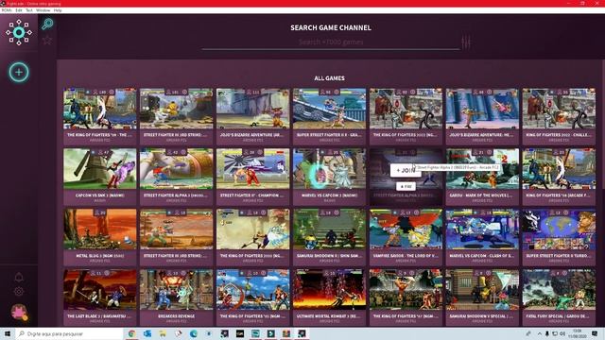Open King of Fighters 2002 Challenge thumbnail
The width and height of the screenshot is (605, 340).
coord(559,109)
